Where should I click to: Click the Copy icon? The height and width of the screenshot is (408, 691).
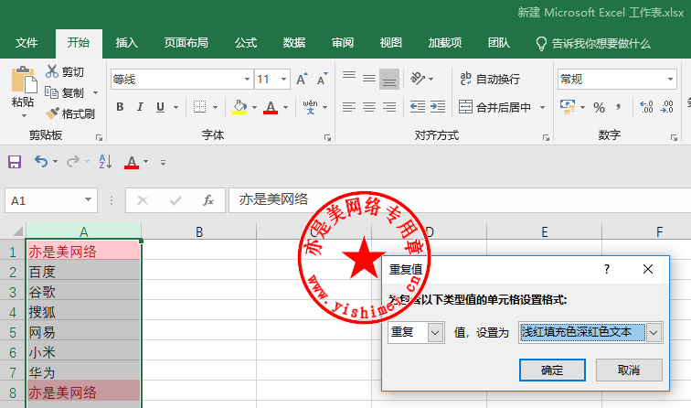point(52,92)
